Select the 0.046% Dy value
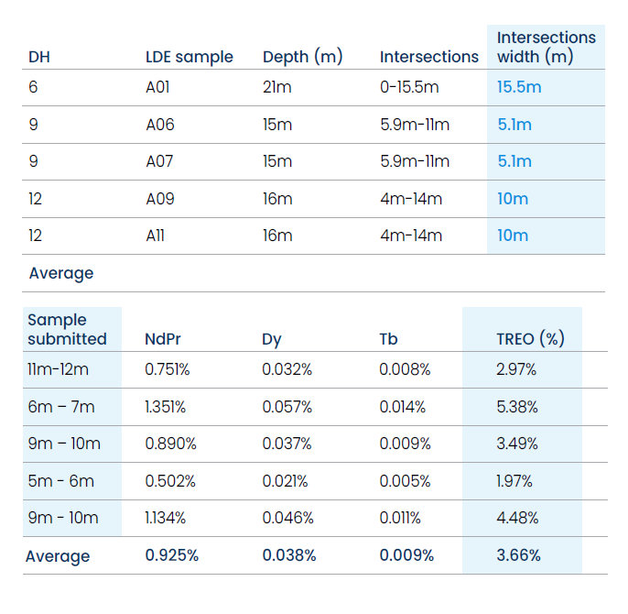Image resolution: width=628 pixels, height=614 pixels. [287, 518]
